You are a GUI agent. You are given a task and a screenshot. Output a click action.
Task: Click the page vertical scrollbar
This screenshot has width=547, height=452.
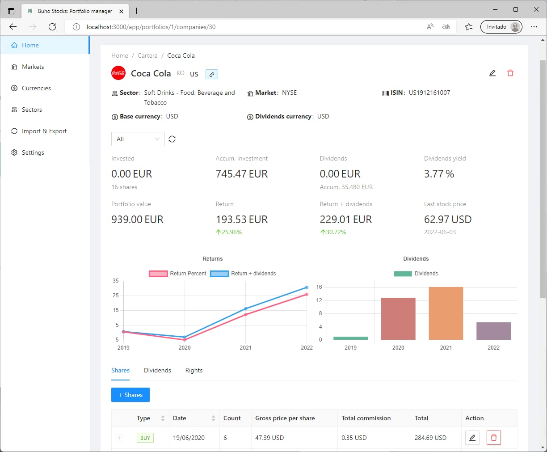(543, 179)
